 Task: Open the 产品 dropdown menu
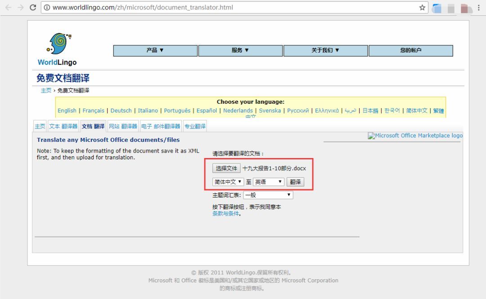(155, 50)
